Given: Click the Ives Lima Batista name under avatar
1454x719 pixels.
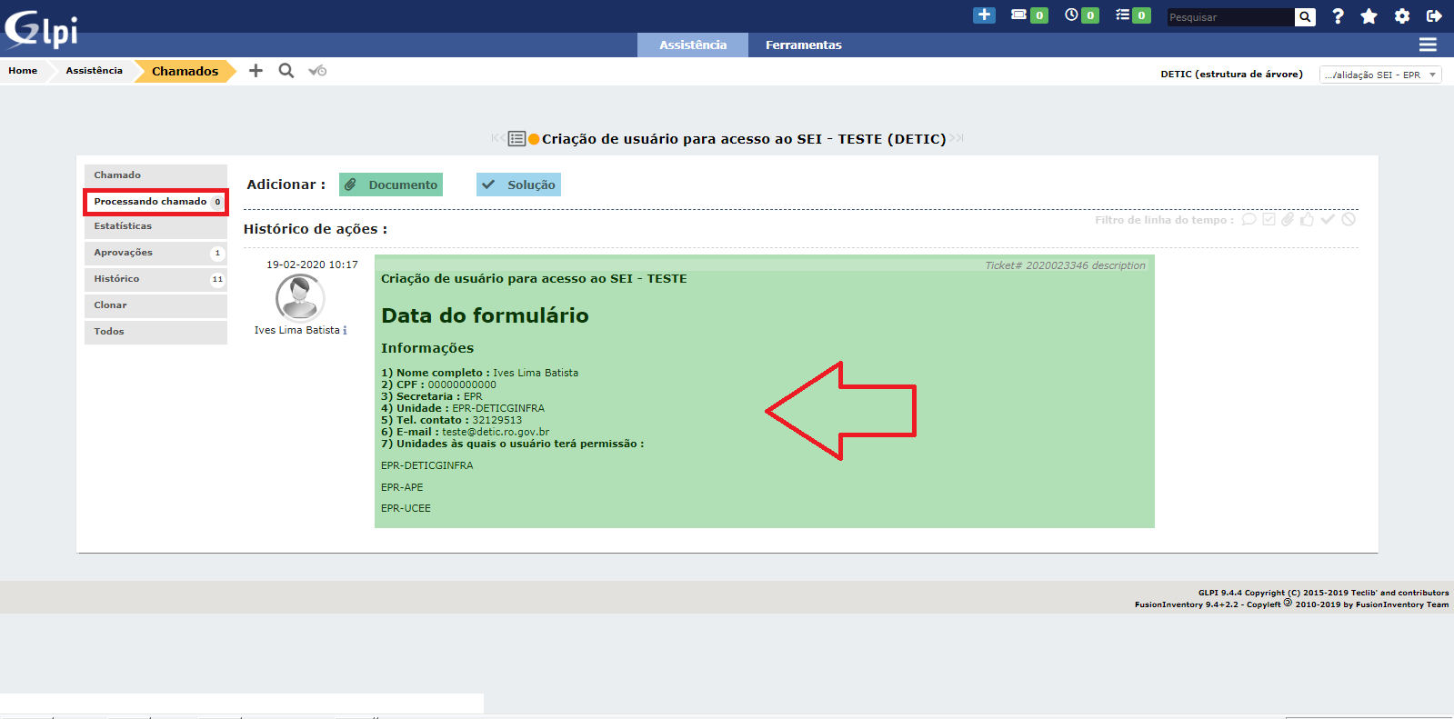Looking at the screenshot, I should 296,331.
